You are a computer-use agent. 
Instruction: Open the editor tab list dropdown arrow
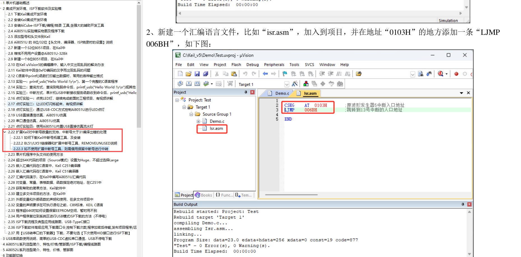tap(461, 93)
